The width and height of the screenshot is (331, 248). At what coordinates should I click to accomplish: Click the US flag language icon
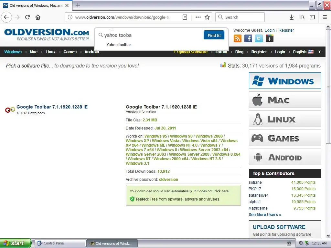click(311, 52)
